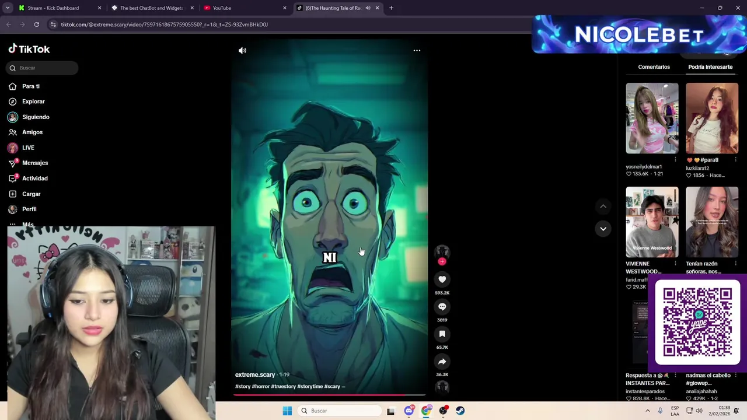This screenshot has height=420, width=747.
Task: Click the #storytime hashtag
Action: 310,386
